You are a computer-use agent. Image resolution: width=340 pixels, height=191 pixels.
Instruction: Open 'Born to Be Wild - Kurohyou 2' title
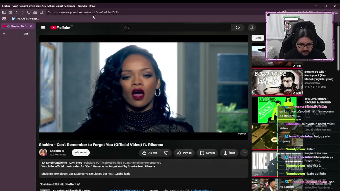pyautogui.click(x=319, y=75)
